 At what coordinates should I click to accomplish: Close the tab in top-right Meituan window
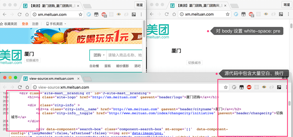[225, 6]
